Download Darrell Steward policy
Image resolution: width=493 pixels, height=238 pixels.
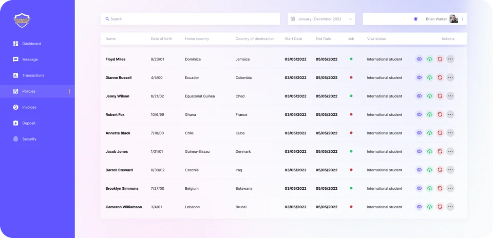point(429,170)
